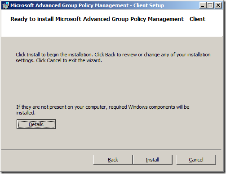Click the required Windows components notice text

pos(103,110)
